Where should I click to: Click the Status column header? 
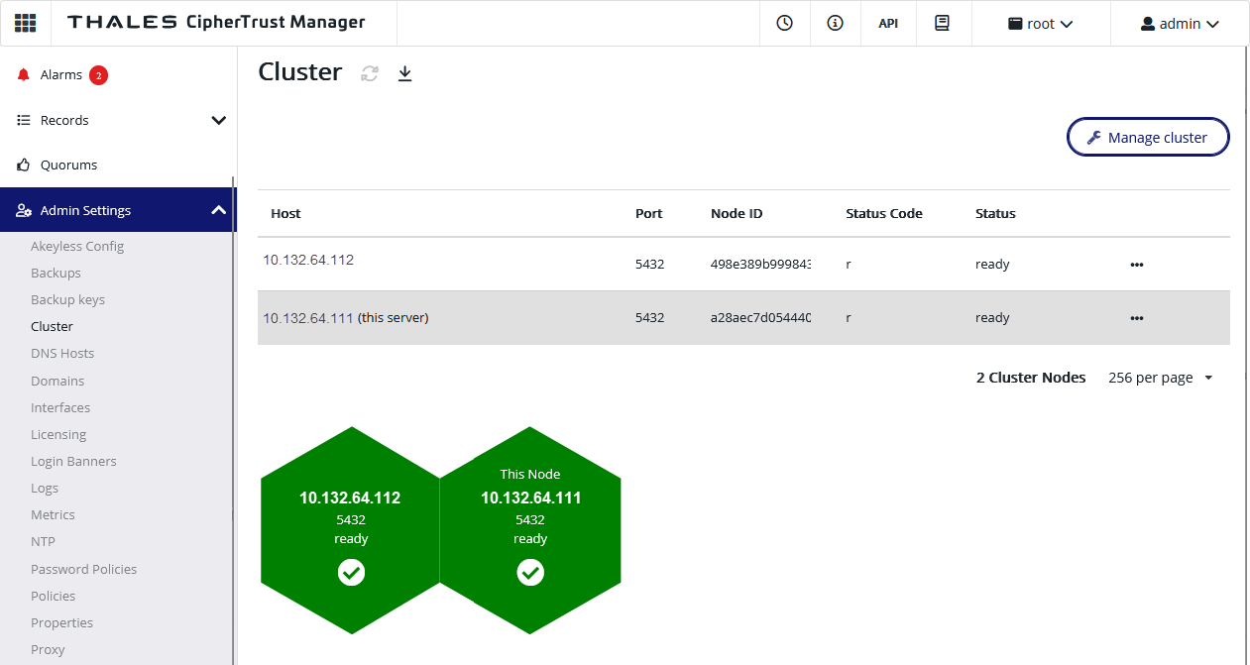click(x=995, y=213)
